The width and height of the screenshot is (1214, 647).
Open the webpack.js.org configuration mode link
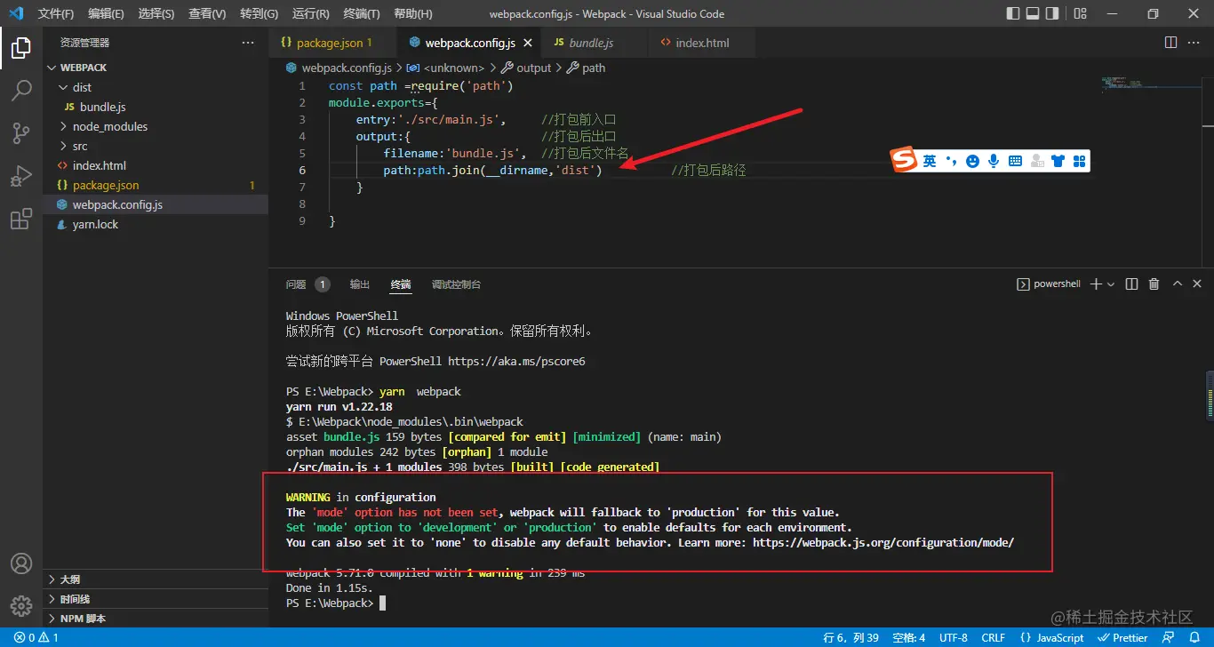(x=883, y=542)
